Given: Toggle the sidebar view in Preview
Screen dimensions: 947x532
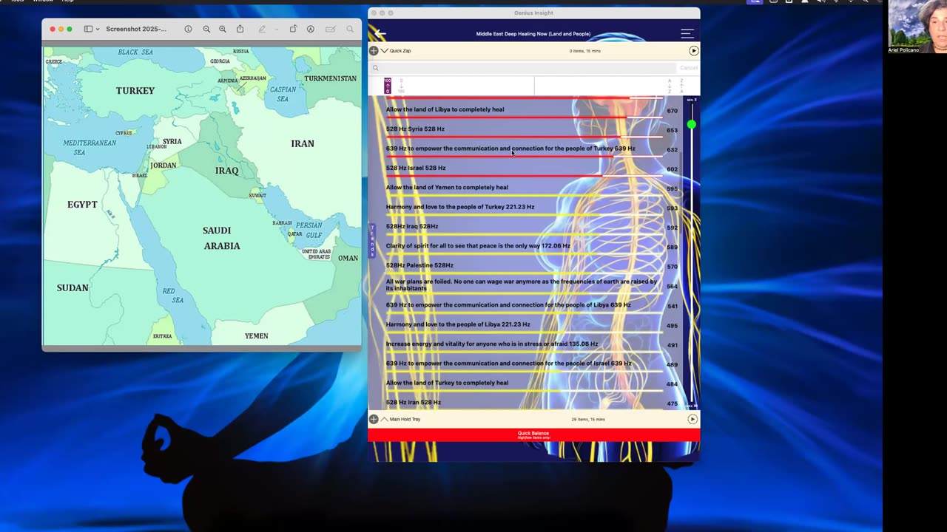Looking at the screenshot, I should [x=88, y=29].
